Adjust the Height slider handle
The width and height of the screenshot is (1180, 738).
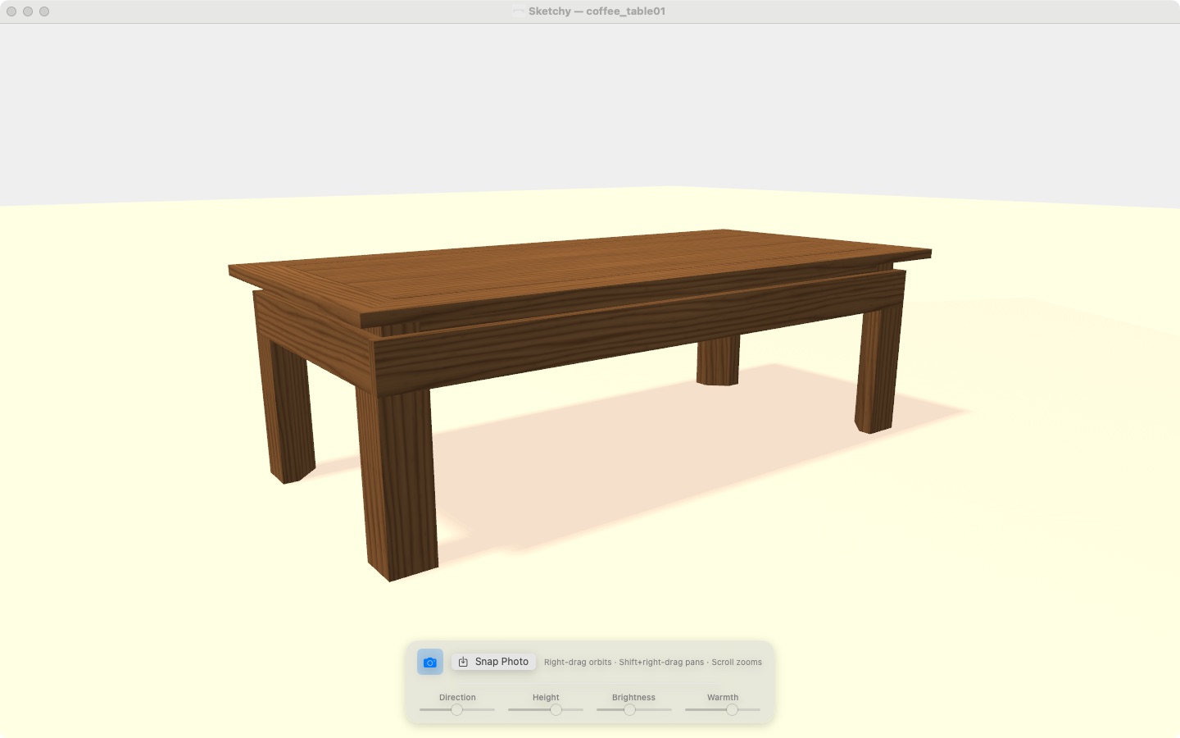[x=556, y=709]
